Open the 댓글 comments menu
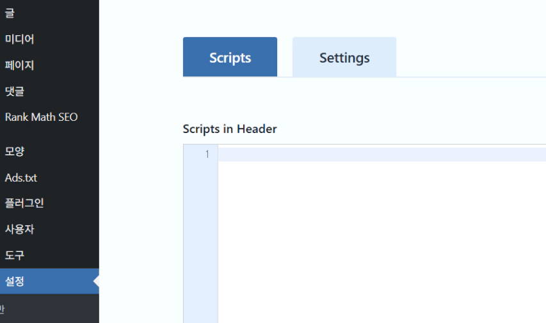Viewport: 546px width, 323px height. (15, 91)
